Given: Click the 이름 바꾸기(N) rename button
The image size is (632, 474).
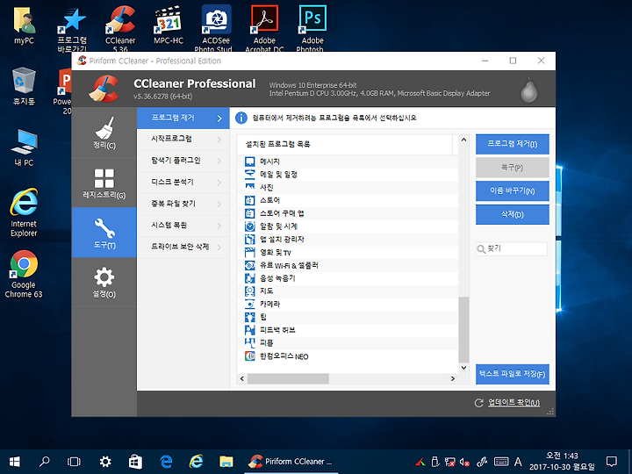Looking at the screenshot, I should tap(513, 190).
